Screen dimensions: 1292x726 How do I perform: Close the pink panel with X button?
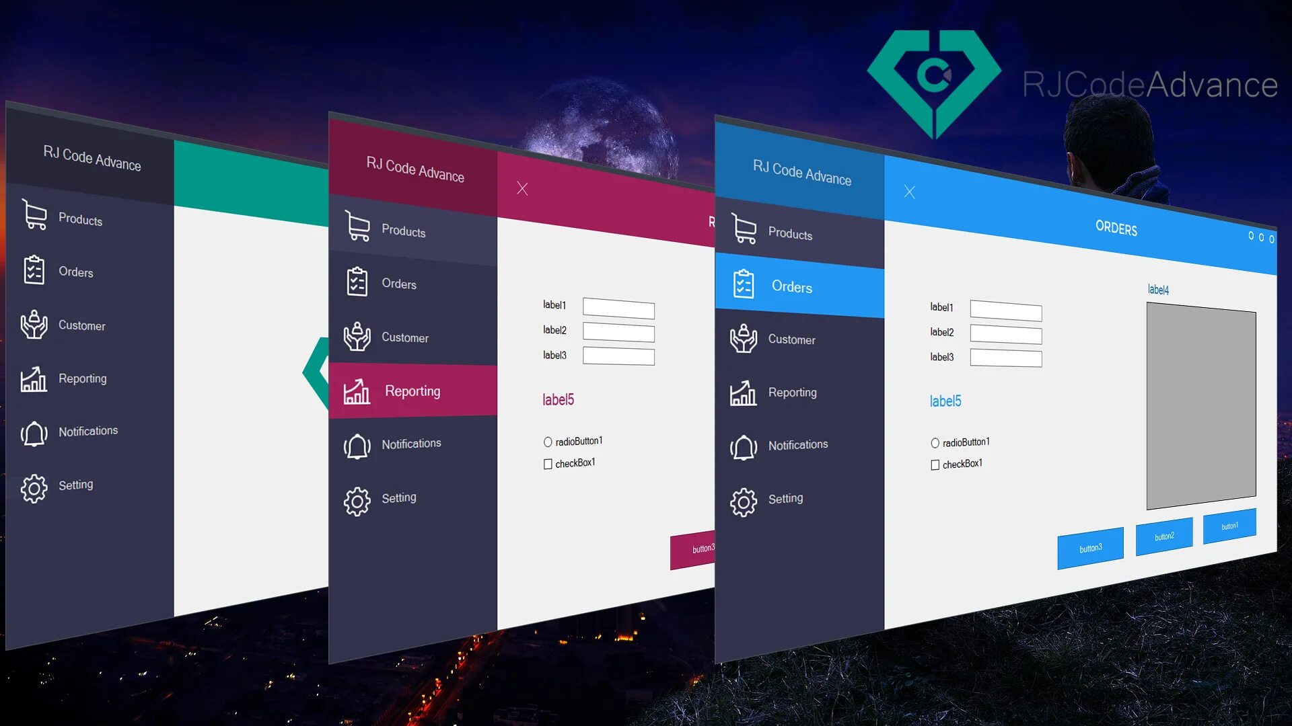522,188
